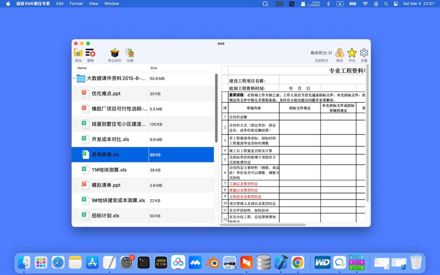
Task: Click the 评论 (Review) star icon
Action: coord(352,53)
